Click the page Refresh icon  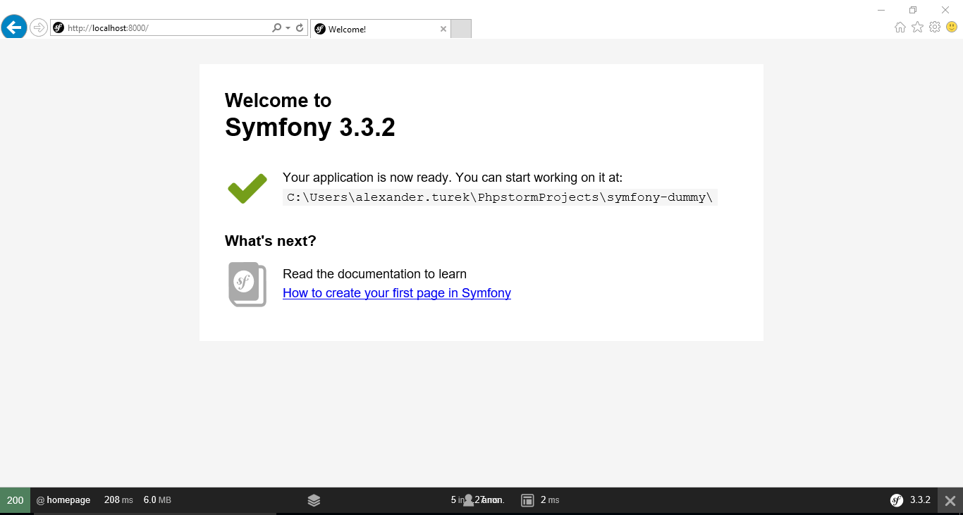click(x=300, y=27)
